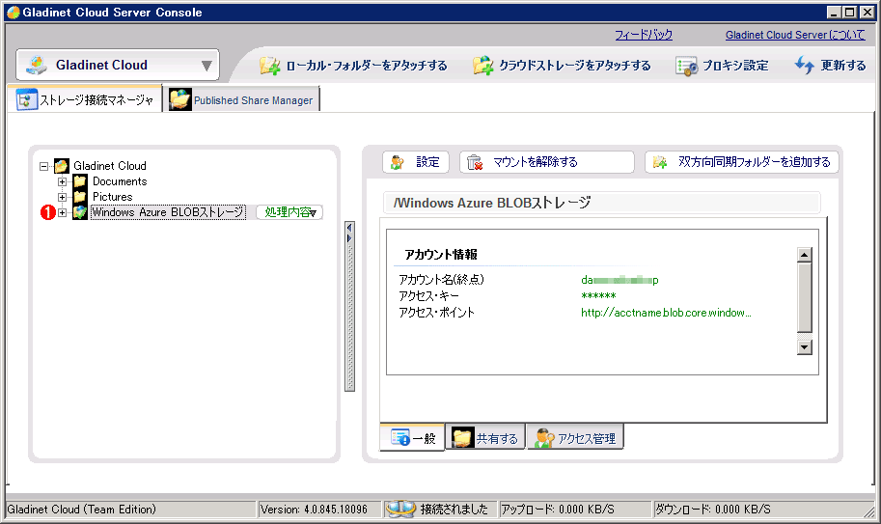This screenshot has width=881, height=524.
Task: Click the add sync folder icon
Action: tap(660, 162)
